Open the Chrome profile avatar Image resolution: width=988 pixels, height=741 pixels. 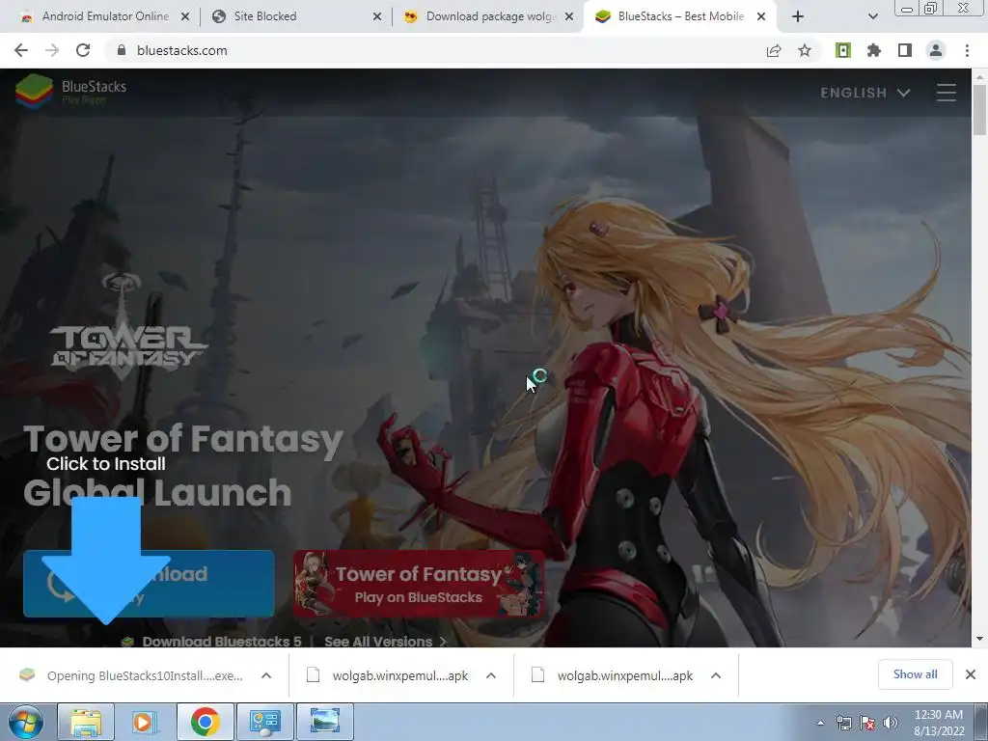point(936,50)
